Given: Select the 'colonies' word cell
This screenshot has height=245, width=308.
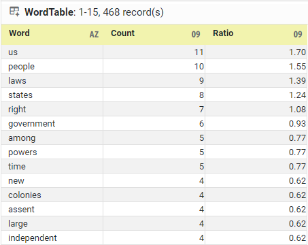Looking at the screenshot, I should pyautogui.click(x=52, y=195).
